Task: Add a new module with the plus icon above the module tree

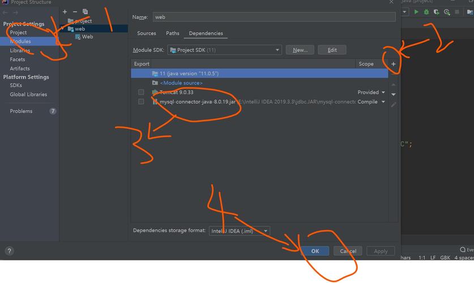Action: coord(65,12)
